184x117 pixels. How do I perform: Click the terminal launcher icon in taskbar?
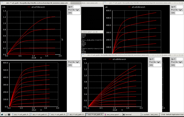(9, 115)
